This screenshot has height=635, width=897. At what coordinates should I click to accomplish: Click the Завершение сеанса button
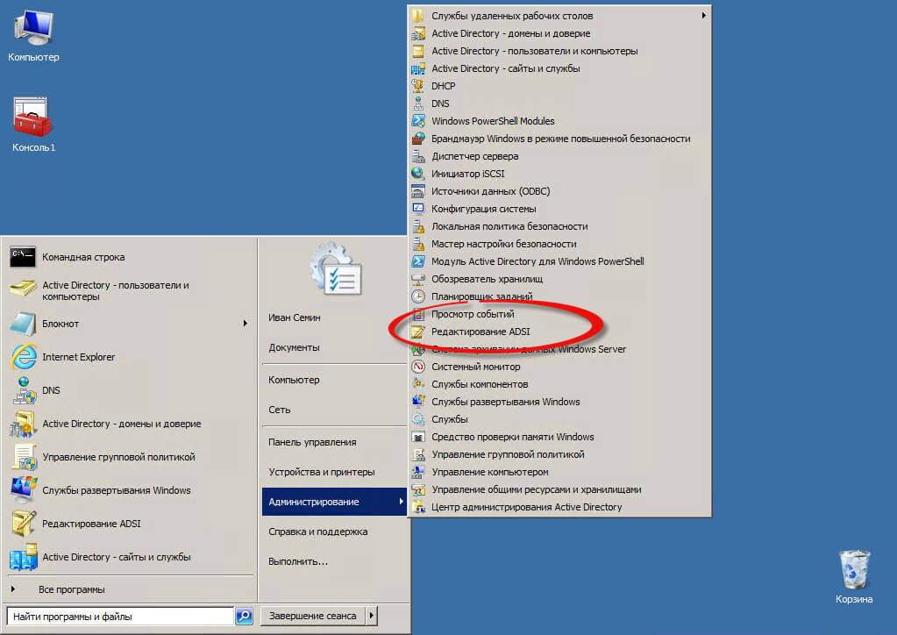pos(313,616)
